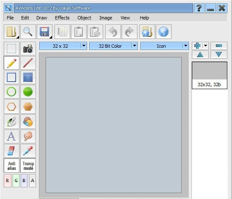Toggle the Anti alias option
This screenshot has width=232, height=199.
tap(11, 166)
